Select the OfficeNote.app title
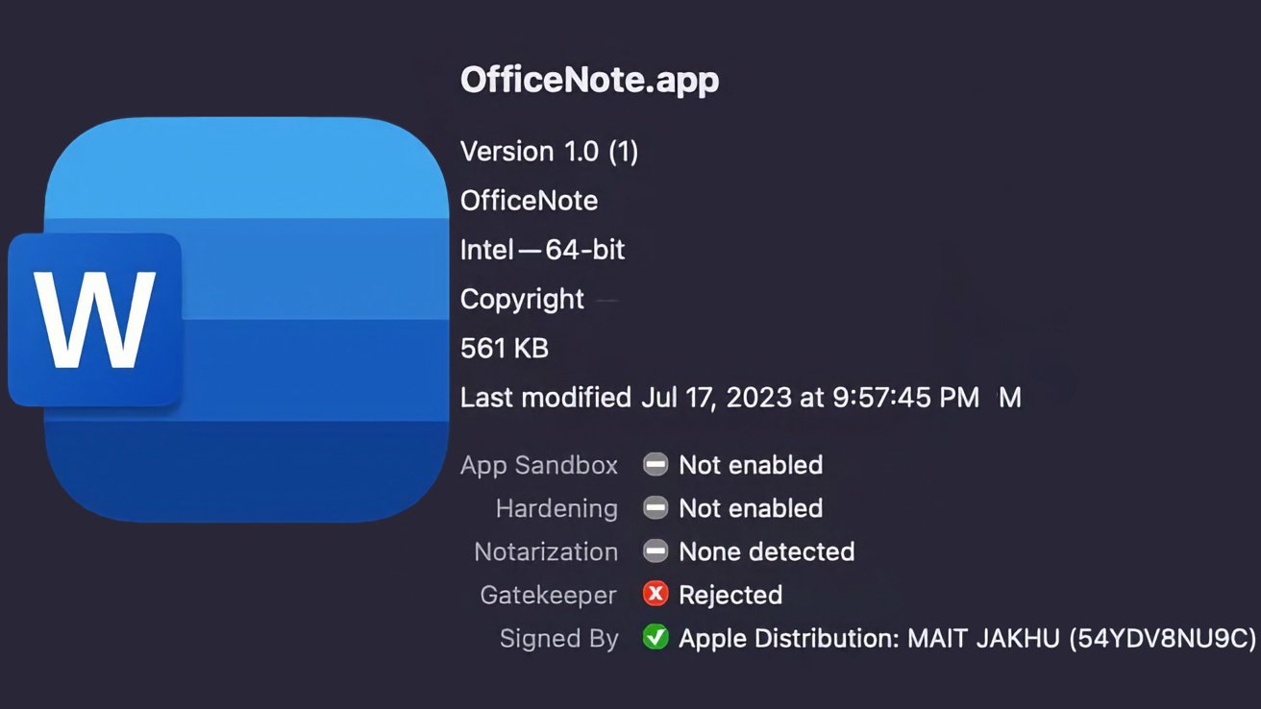The height and width of the screenshot is (709, 1261). pos(589,80)
